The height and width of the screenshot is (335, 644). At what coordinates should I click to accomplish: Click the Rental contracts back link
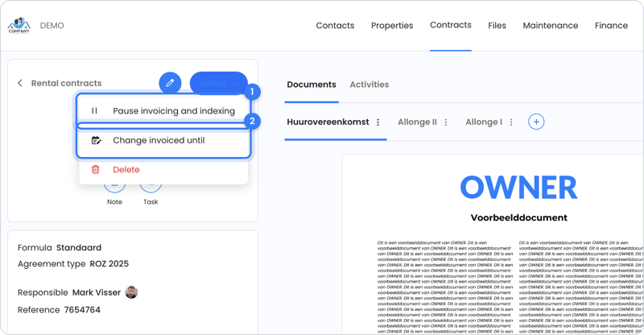click(x=67, y=83)
